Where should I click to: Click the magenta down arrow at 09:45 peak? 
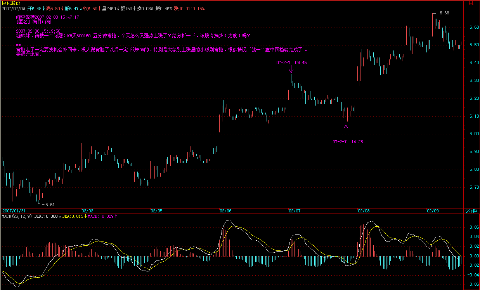[291, 69]
